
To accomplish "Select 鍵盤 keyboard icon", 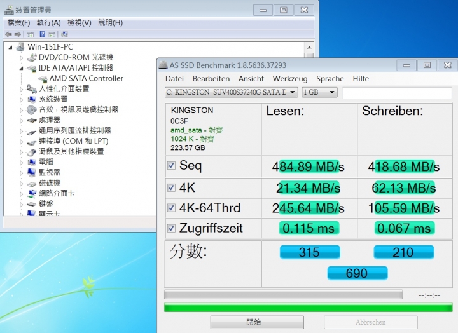I will click(x=32, y=204).
